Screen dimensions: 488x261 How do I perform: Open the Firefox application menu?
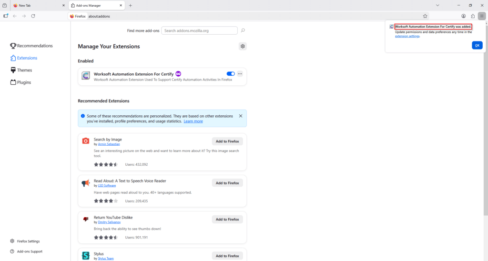coord(482,16)
